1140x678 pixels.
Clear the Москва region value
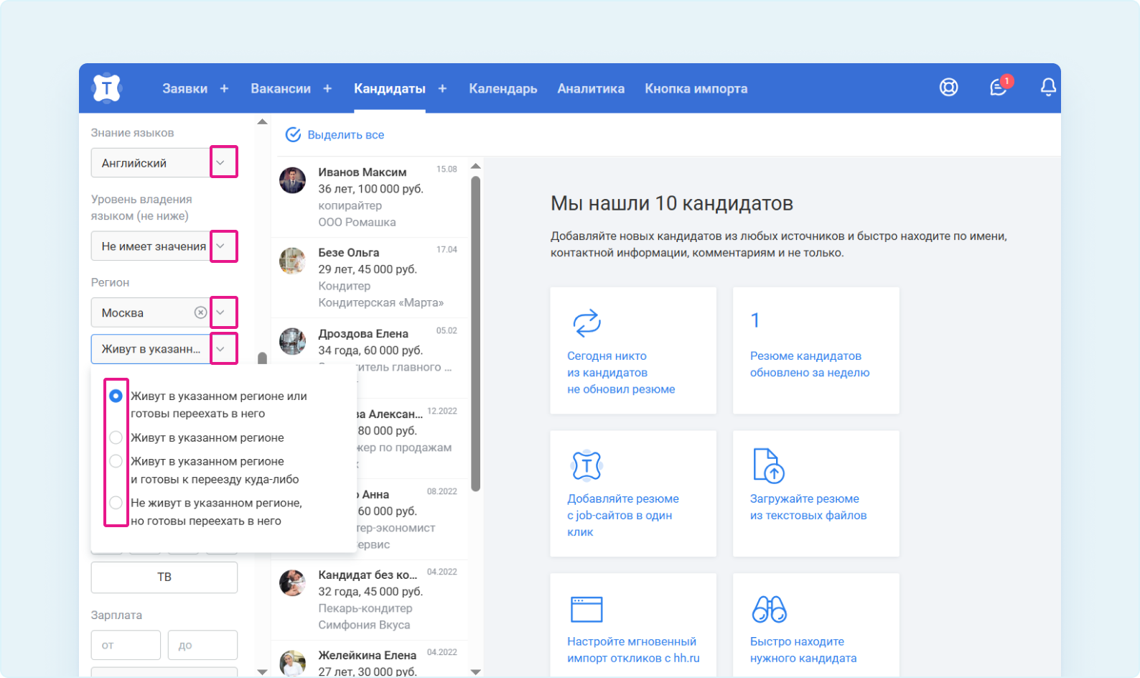click(200, 312)
